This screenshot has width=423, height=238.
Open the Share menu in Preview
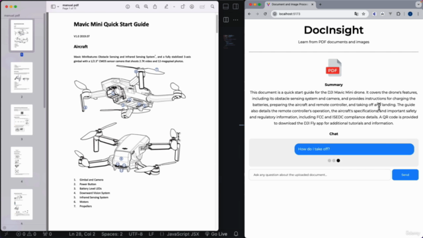[155, 7]
